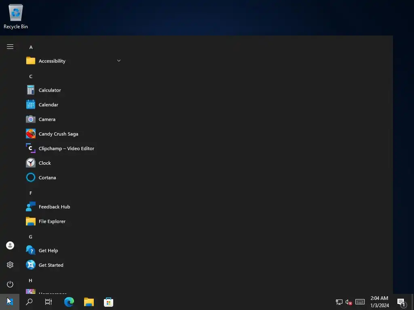Click the letter H section header
The width and height of the screenshot is (414, 310).
point(30,281)
